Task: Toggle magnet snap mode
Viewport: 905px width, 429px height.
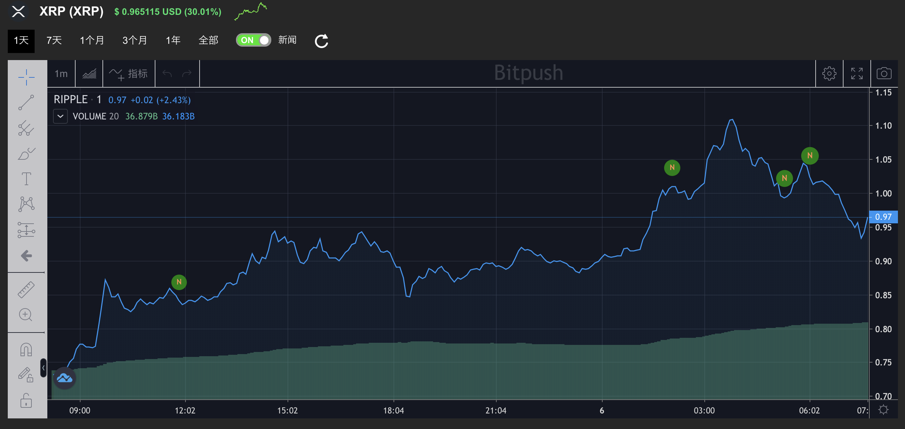Action: pos(26,350)
